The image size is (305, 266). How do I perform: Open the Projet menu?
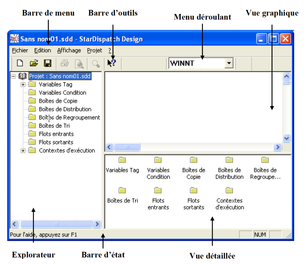click(x=94, y=51)
